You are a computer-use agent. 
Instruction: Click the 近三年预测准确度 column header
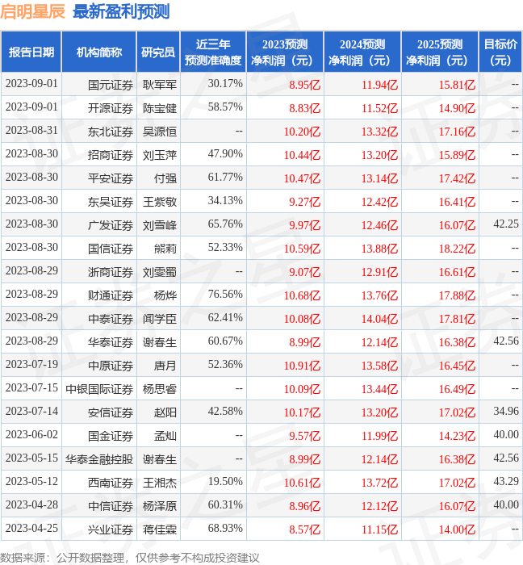pyautogui.click(x=213, y=52)
